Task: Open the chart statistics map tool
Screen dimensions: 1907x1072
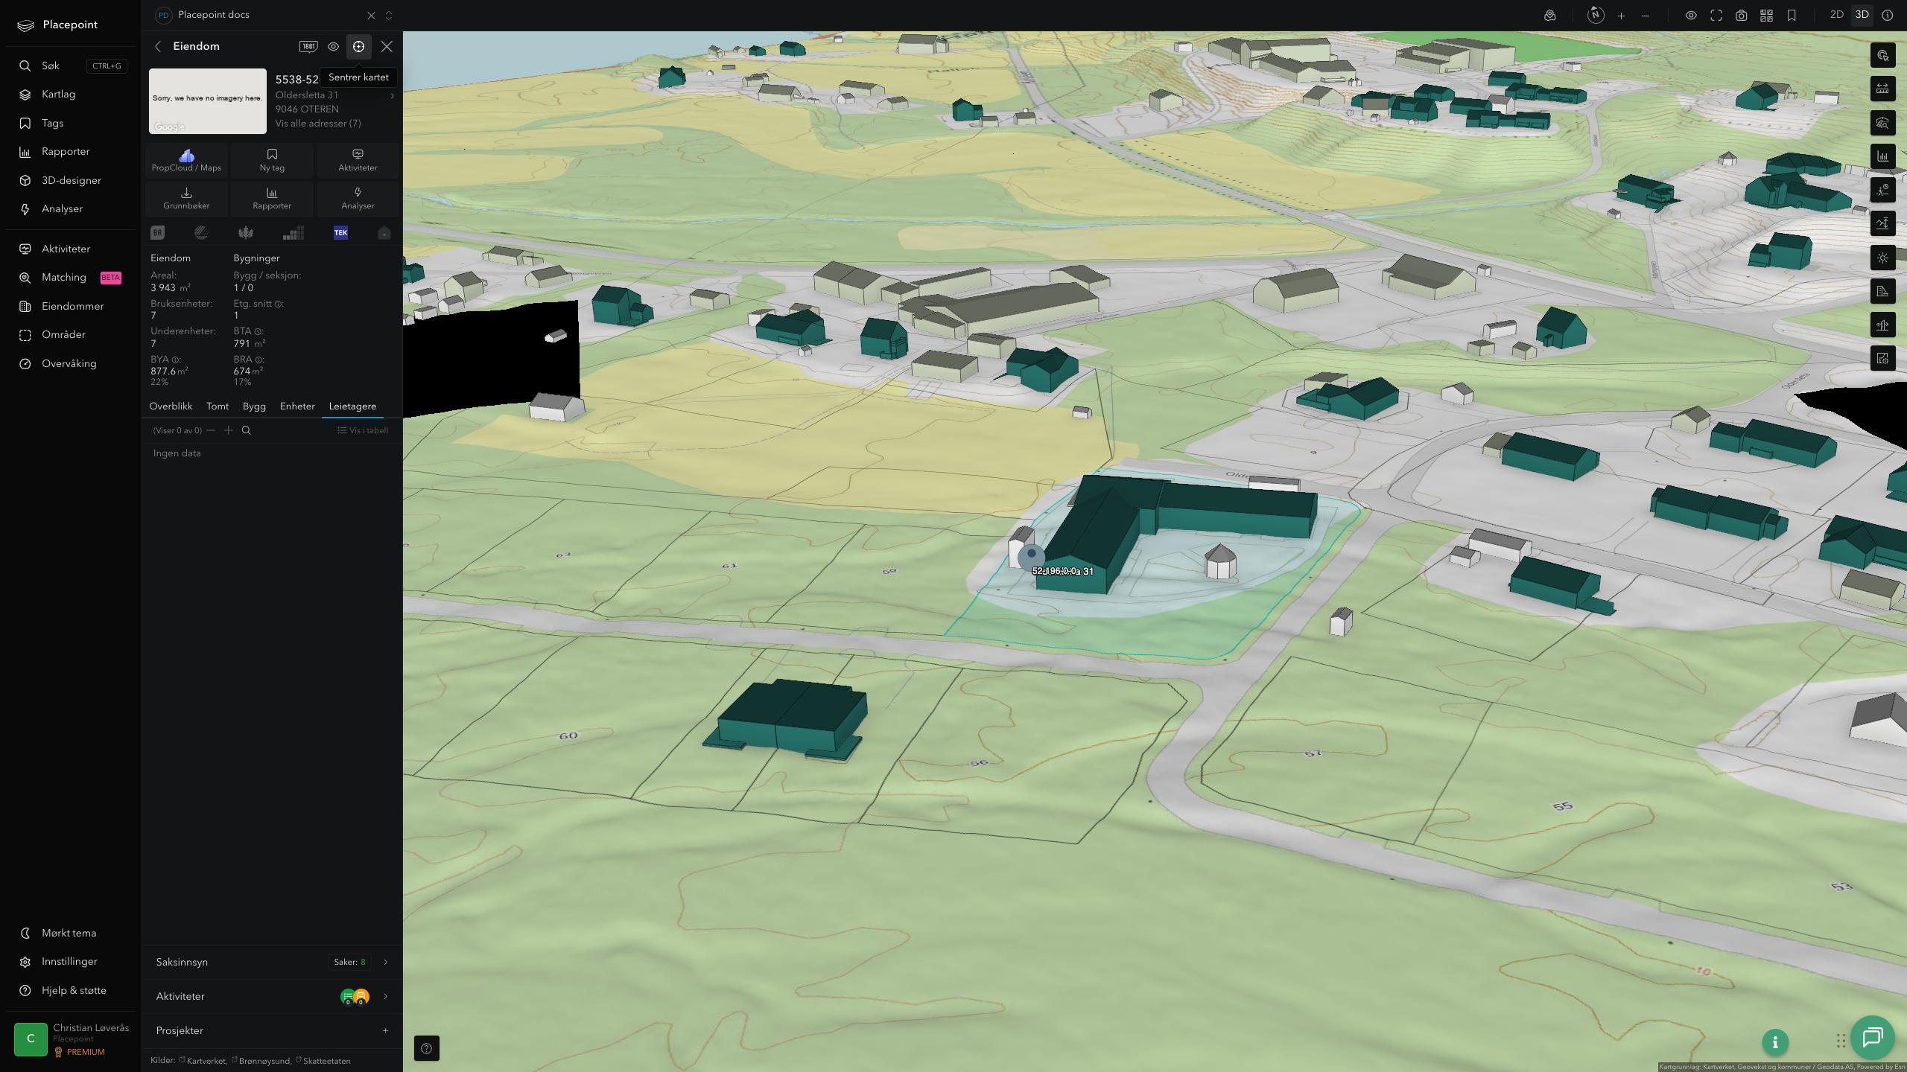Action: click(x=1882, y=156)
